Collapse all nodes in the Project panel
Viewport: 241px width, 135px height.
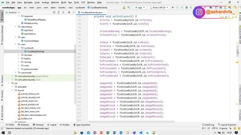tap(63, 12)
